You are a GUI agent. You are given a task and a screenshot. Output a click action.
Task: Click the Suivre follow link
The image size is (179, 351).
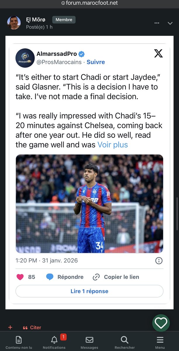[x=96, y=62]
